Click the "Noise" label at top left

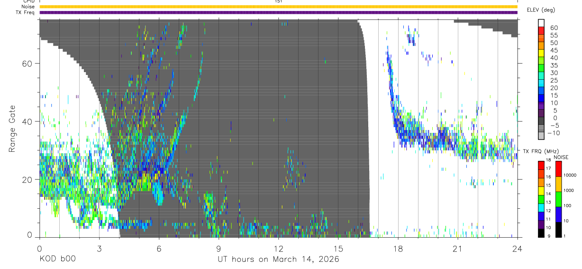point(27,7)
